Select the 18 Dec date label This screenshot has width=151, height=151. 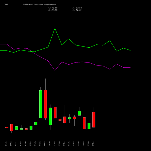pos(79,143)
